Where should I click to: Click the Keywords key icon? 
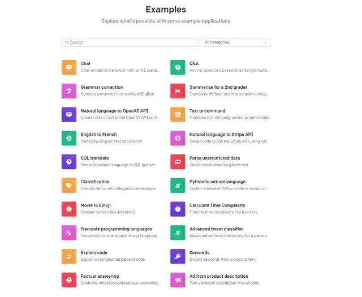(x=178, y=256)
